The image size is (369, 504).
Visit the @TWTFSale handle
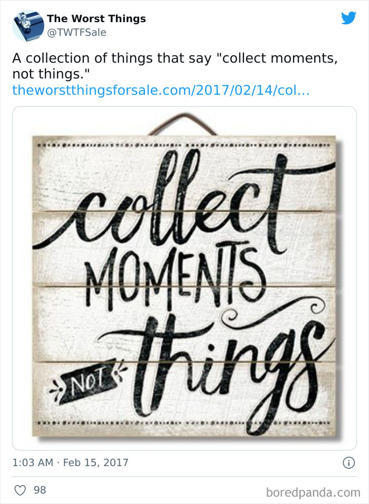(x=77, y=33)
